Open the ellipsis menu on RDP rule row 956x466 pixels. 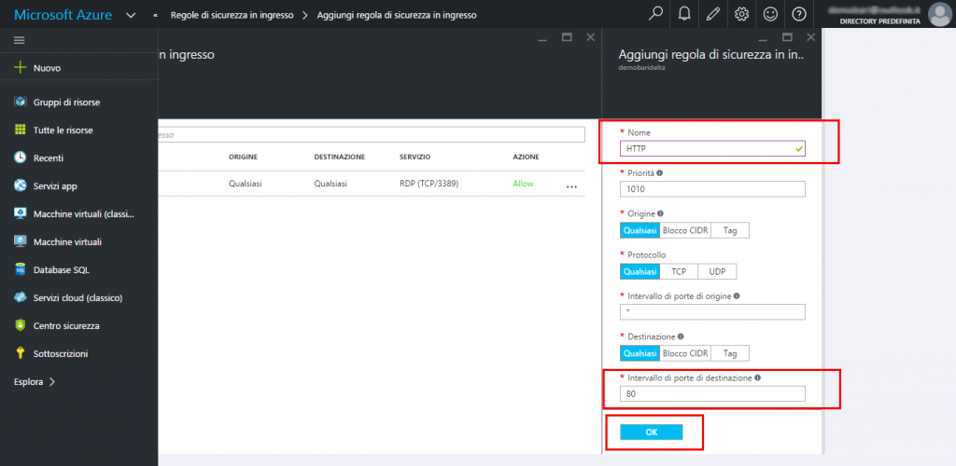click(x=571, y=185)
